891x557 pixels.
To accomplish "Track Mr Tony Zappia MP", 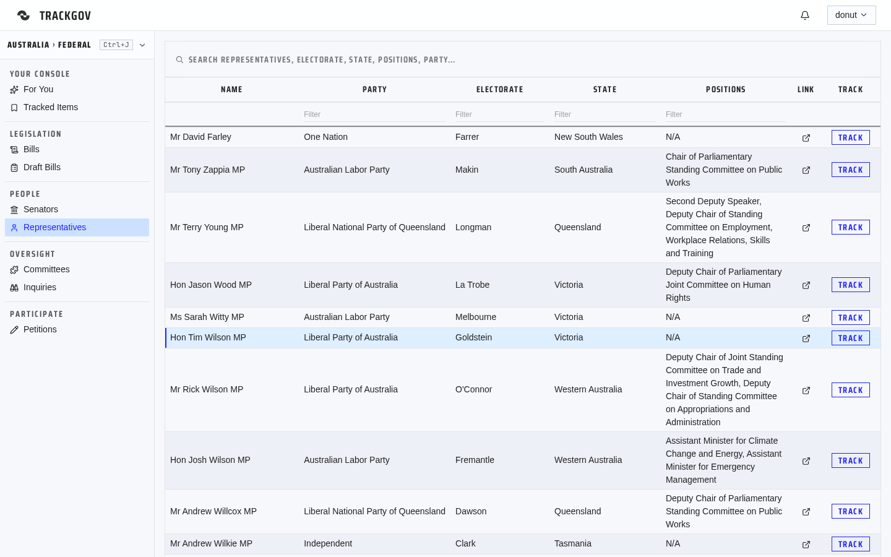I will [851, 170].
